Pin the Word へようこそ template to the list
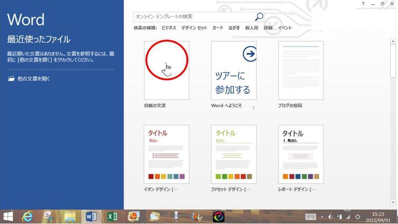Screen dimensions: 398x224 pos(253,108)
